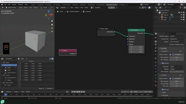Click the zoom magnifier icon in the 3D viewport
This screenshot has height=104, width=186.
[52, 21]
